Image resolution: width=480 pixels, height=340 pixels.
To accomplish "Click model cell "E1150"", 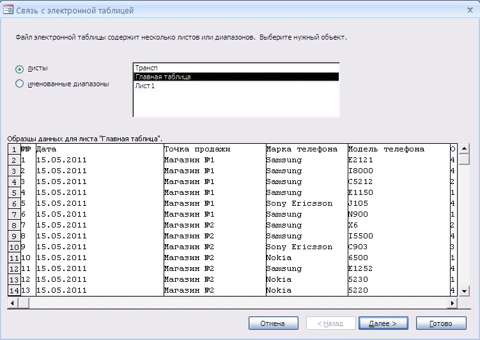I will click(x=399, y=192).
